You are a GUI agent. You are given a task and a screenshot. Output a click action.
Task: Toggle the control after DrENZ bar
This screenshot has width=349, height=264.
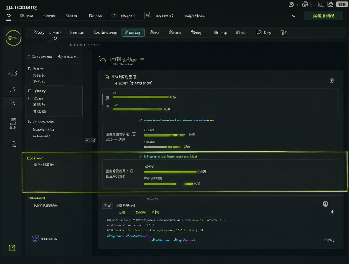(x=192, y=135)
